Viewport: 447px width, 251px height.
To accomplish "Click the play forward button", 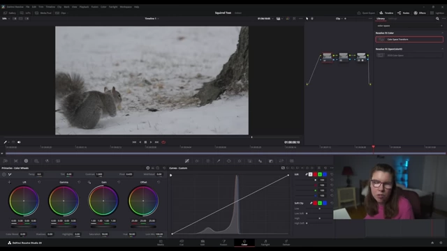I will coord(151,142).
